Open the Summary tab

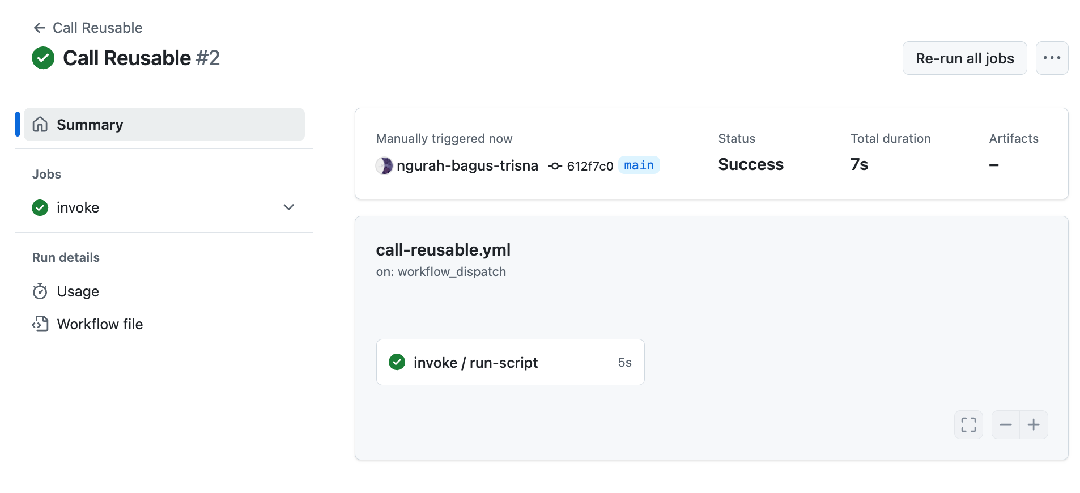(x=90, y=125)
